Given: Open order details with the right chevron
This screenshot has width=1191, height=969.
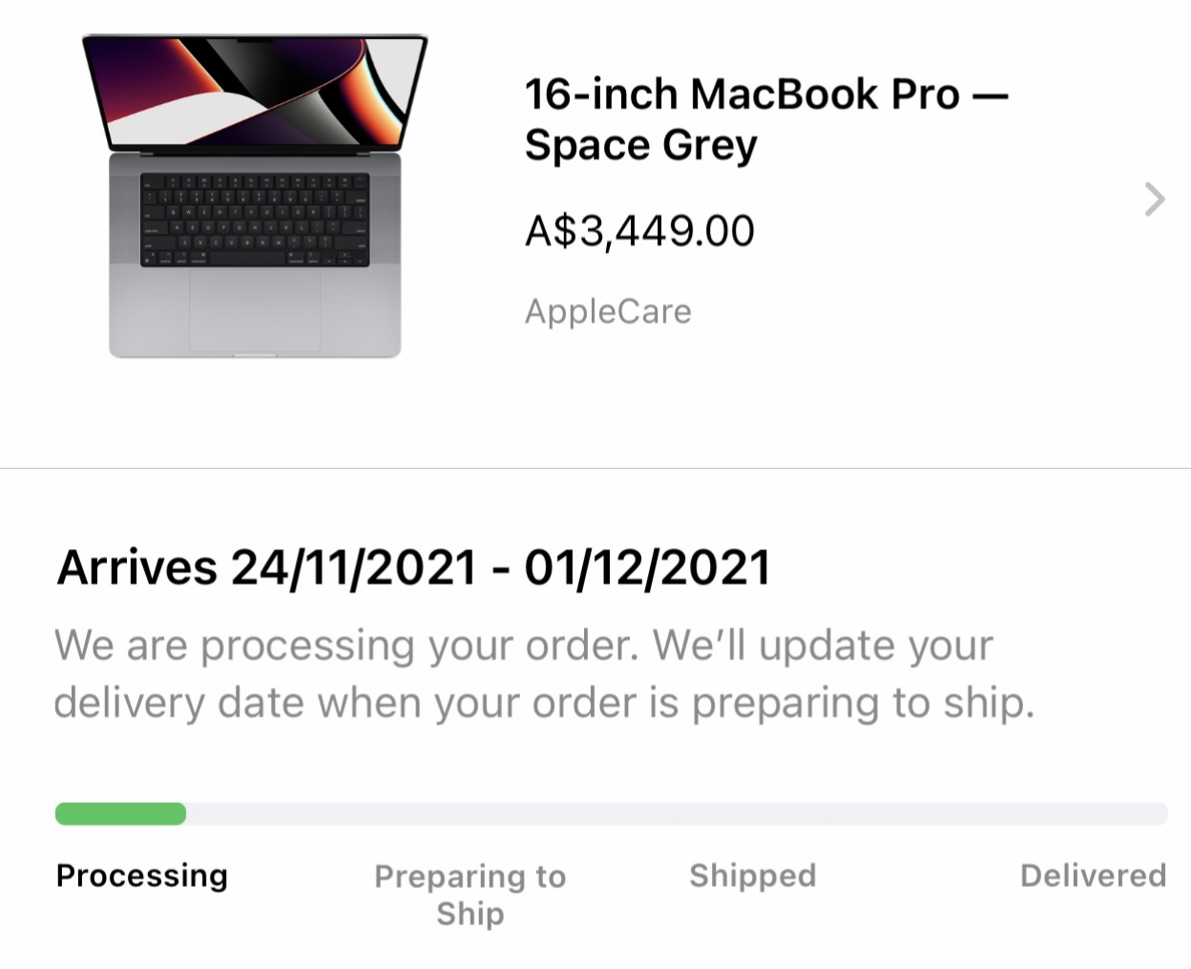Looking at the screenshot, I should pyautogui.click(x=1155, y=200).
